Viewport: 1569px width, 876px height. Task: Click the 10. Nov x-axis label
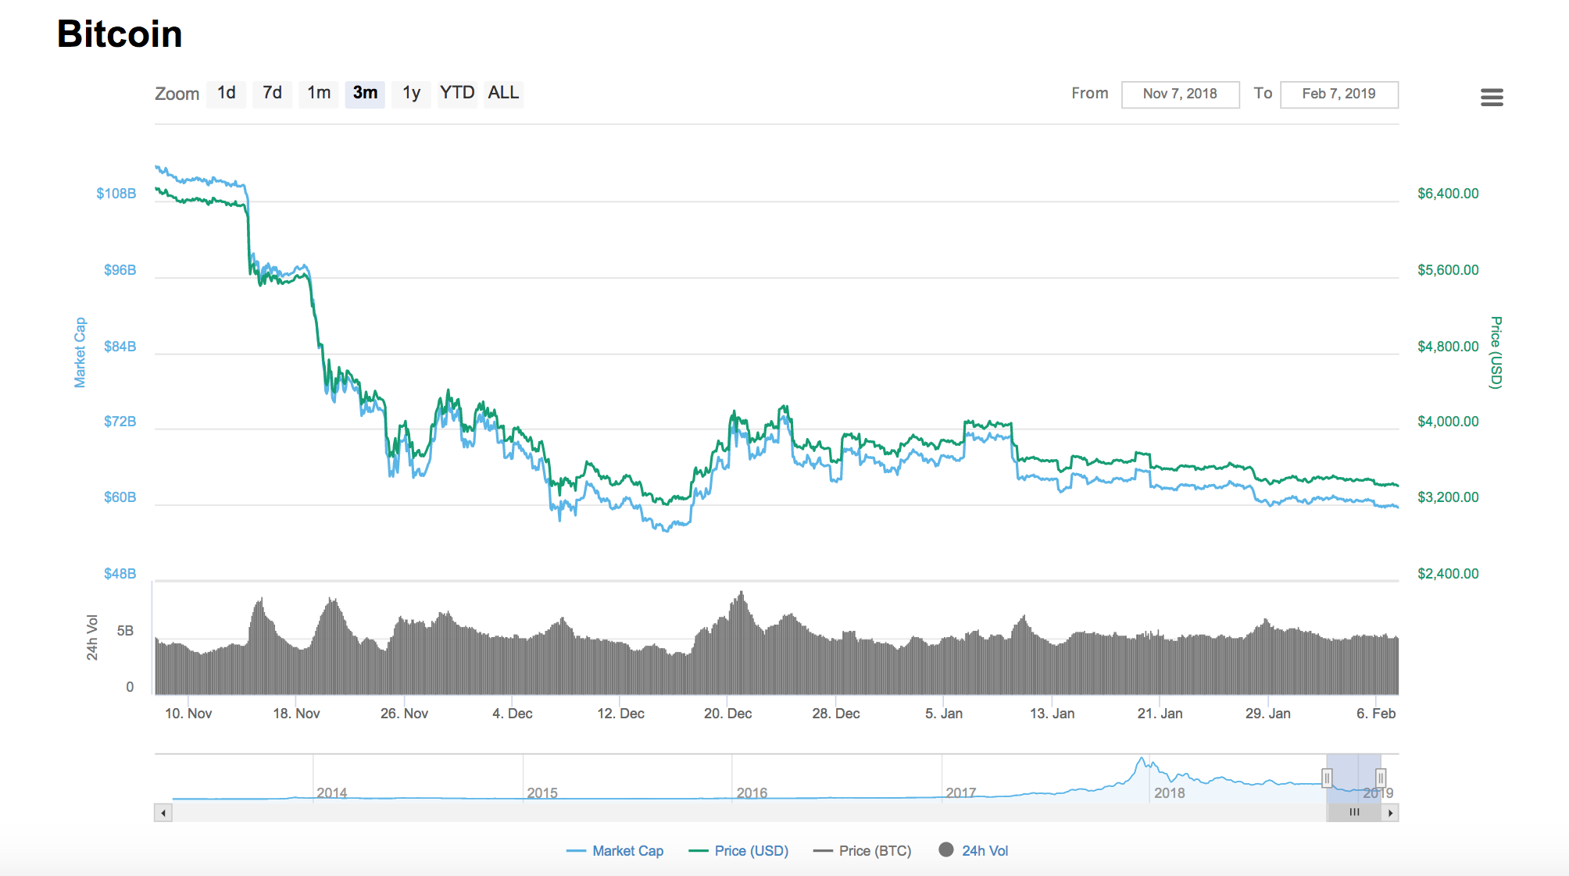coord(188,714)
